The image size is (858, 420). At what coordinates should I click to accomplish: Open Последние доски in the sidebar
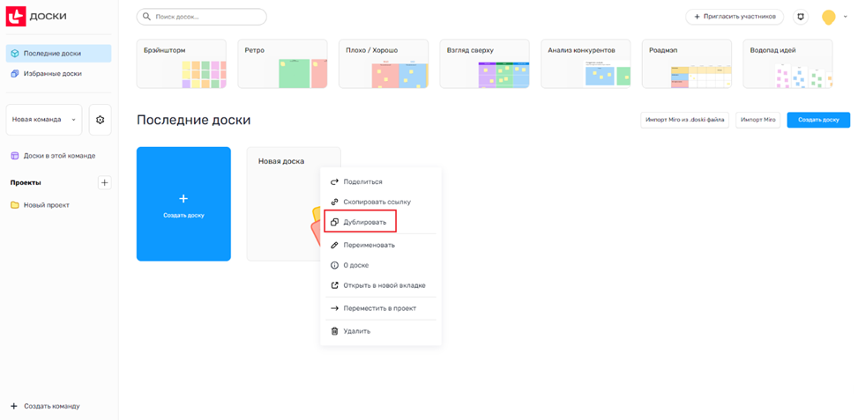pyautogui.click(x=58, y=54)
